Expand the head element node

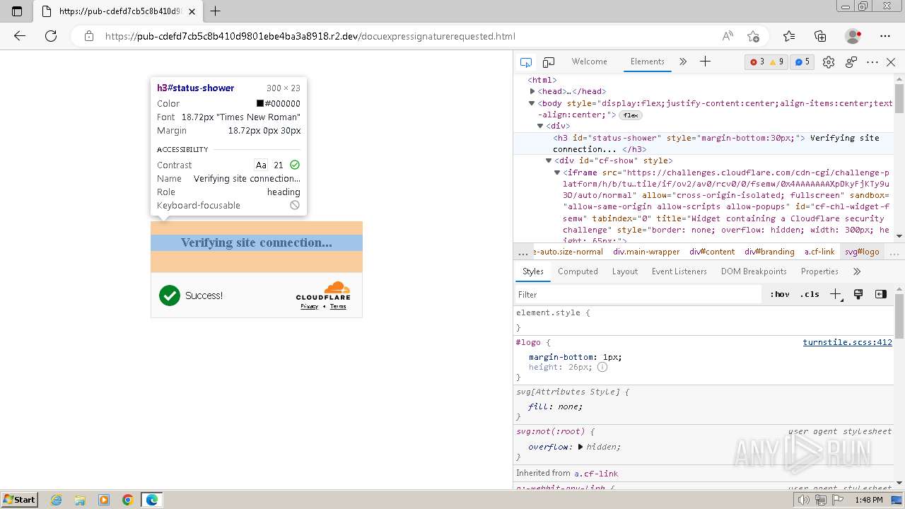pyautogui.click(x=532, y=91)
